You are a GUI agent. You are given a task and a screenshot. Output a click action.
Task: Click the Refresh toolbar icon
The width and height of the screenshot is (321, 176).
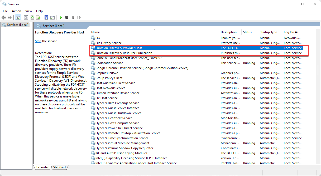tap(32, 17)
